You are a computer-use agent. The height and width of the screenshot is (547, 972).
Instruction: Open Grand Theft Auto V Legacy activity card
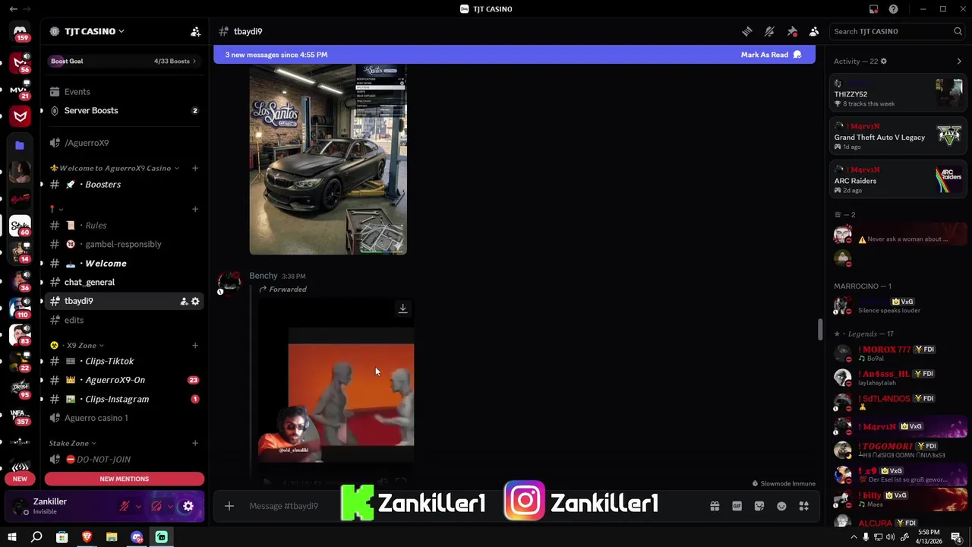pos(898,137)
